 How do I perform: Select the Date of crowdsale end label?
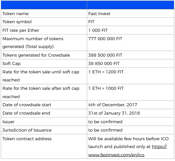coord(26,113)
